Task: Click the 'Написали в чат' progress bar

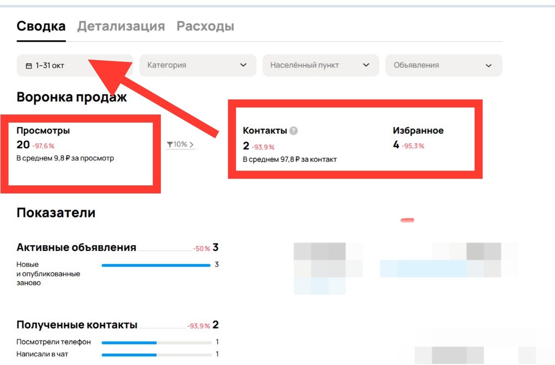Action: pyautogui.click(x=156, y=355)
